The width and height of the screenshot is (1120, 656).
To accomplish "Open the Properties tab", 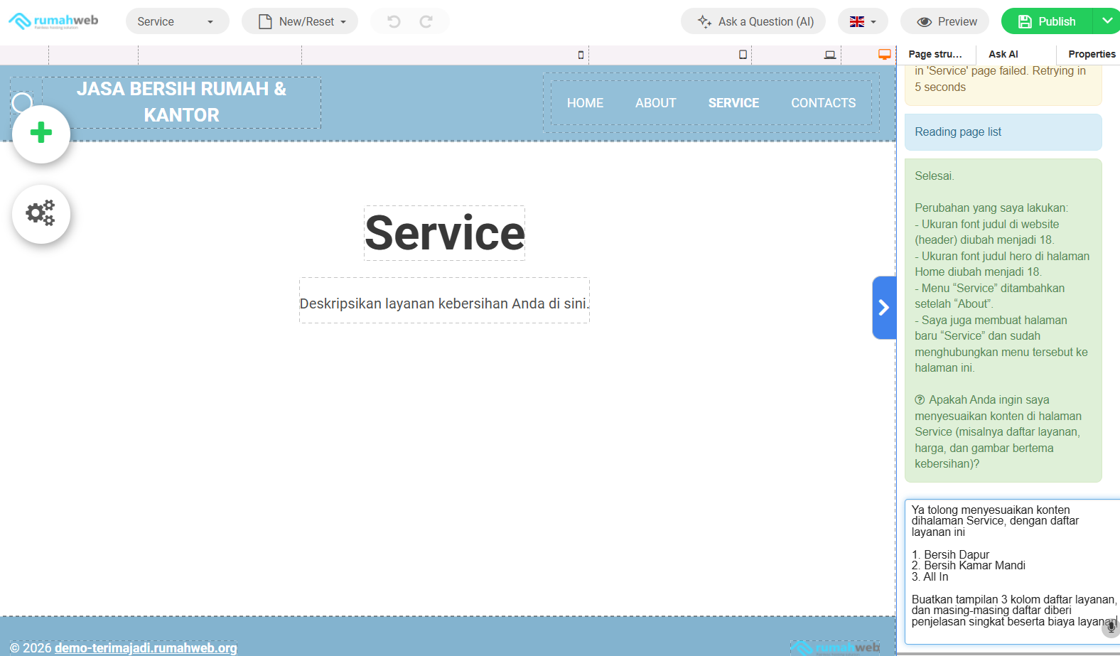I will pos(1091,54).
